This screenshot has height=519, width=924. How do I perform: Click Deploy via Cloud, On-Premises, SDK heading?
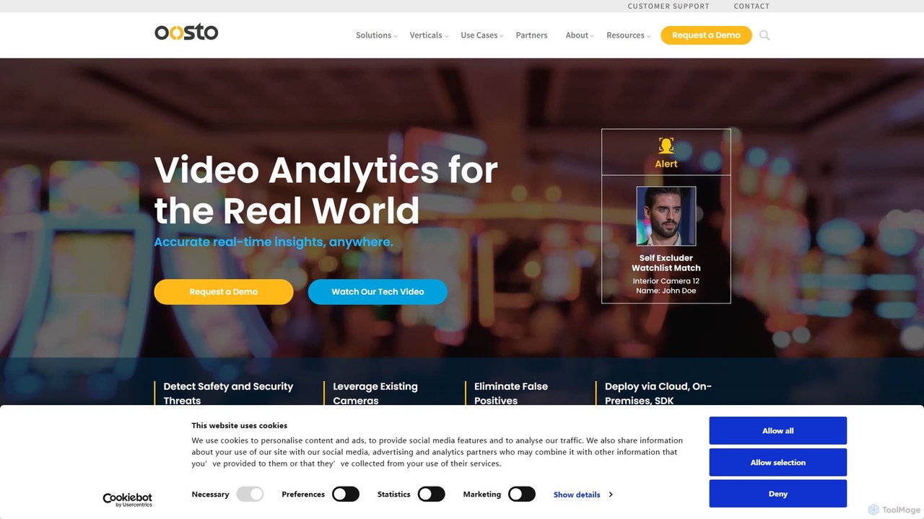[x=658, y=394]
